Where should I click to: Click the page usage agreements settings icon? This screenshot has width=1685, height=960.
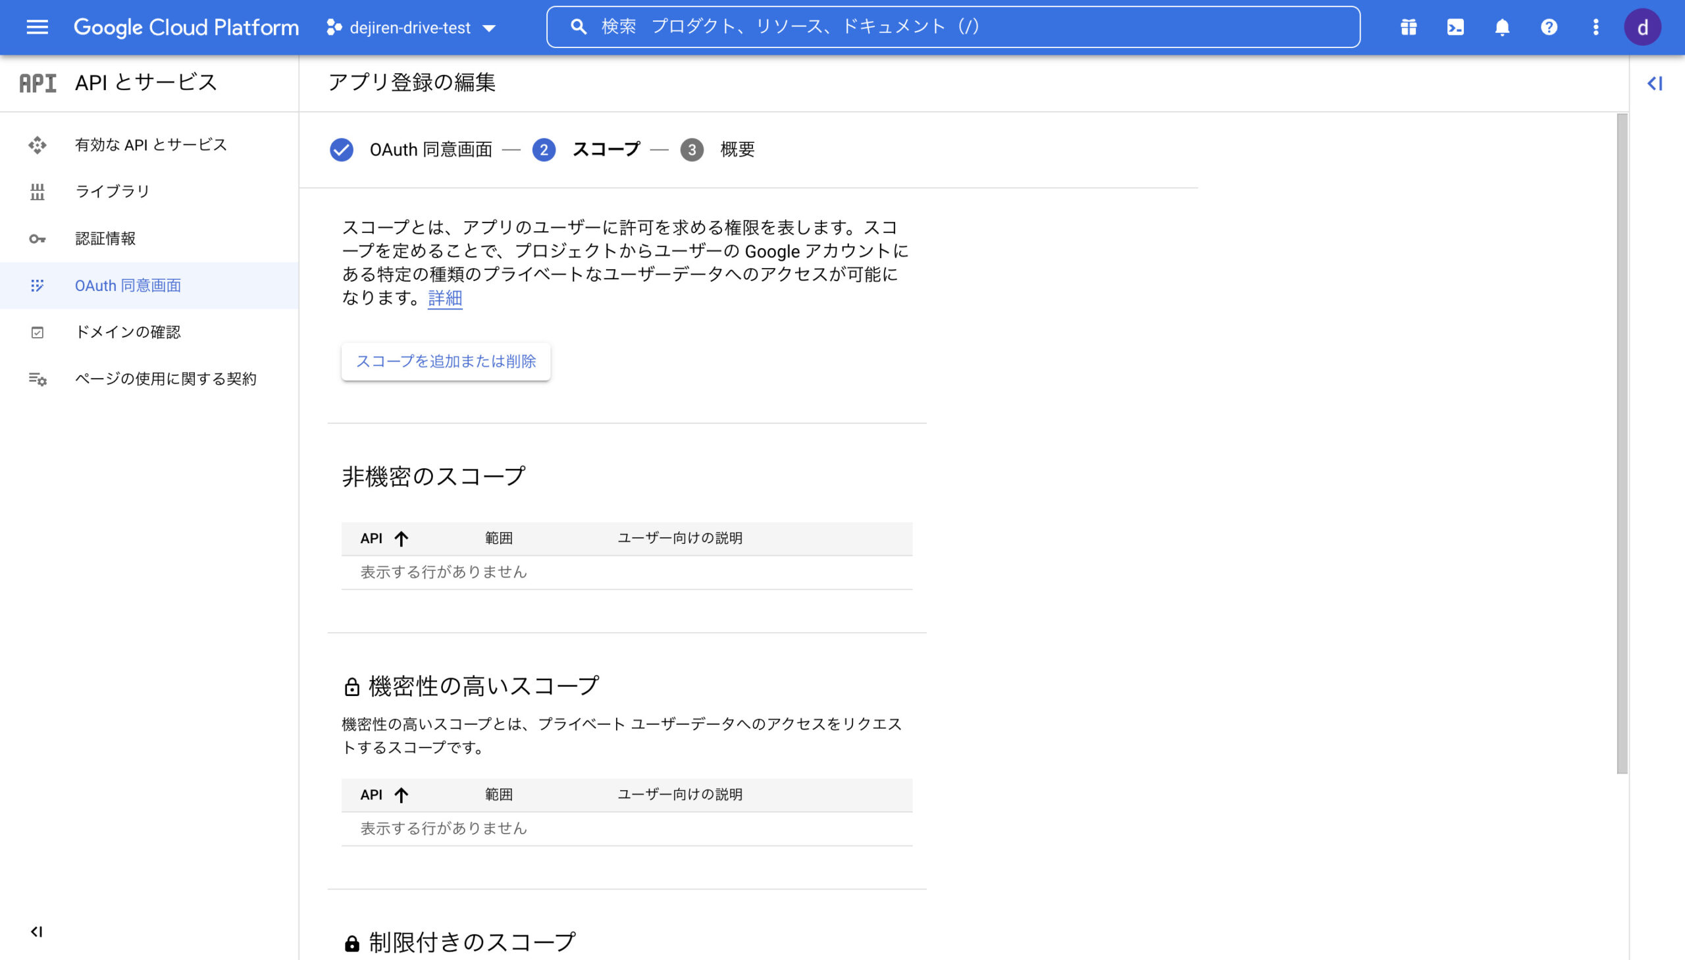(37, 379)
